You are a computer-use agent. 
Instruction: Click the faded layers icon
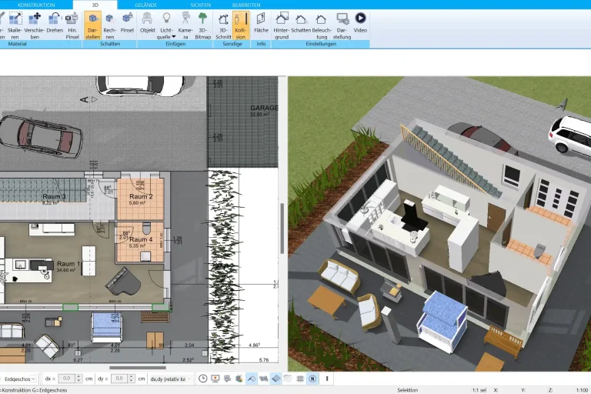(288, 379)
